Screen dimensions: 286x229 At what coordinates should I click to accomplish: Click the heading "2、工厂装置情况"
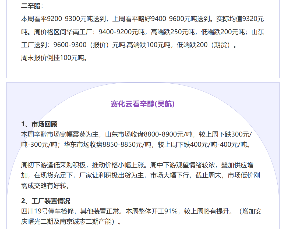[45, 201]
